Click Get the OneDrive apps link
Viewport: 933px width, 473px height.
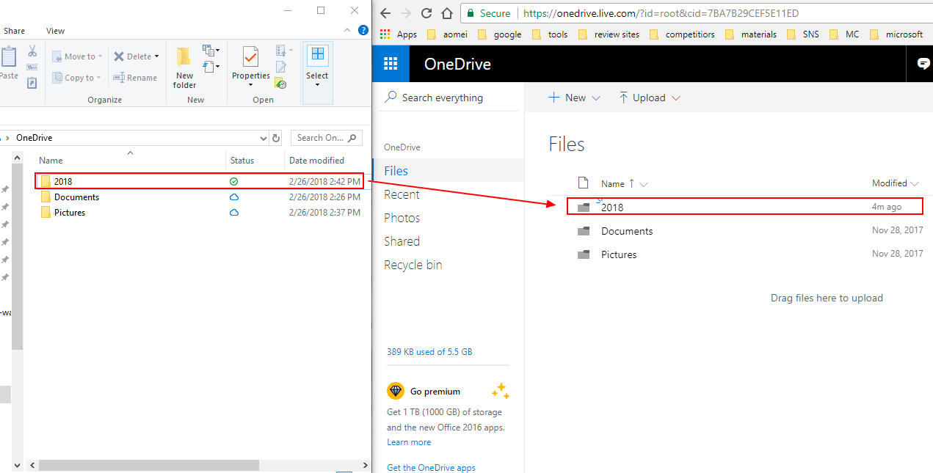tap(431, 468)
